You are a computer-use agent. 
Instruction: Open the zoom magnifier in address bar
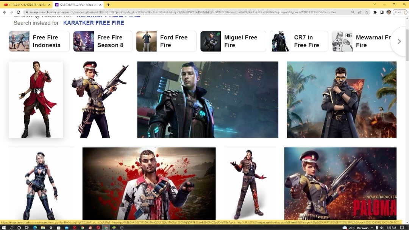click(x=353, y=12)
